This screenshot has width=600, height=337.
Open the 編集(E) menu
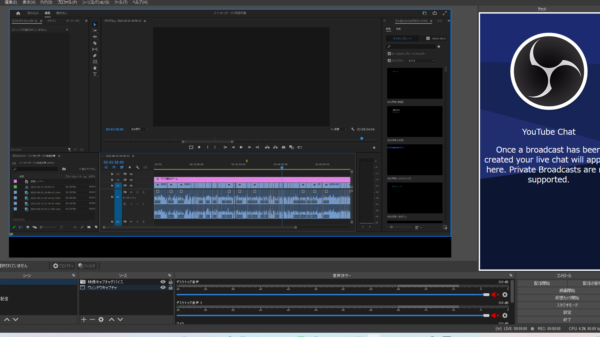[x=11, y=2]
